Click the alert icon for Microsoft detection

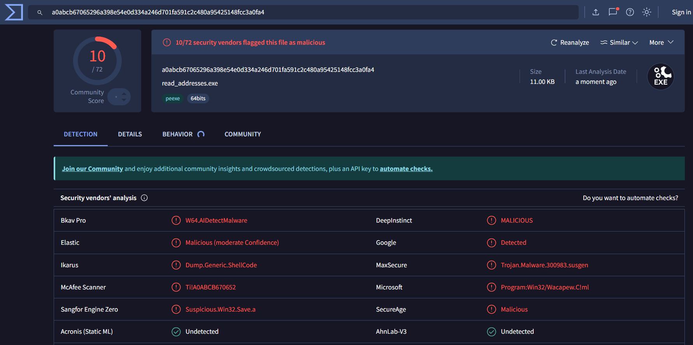pyautogui.click(x=492, y=287)
